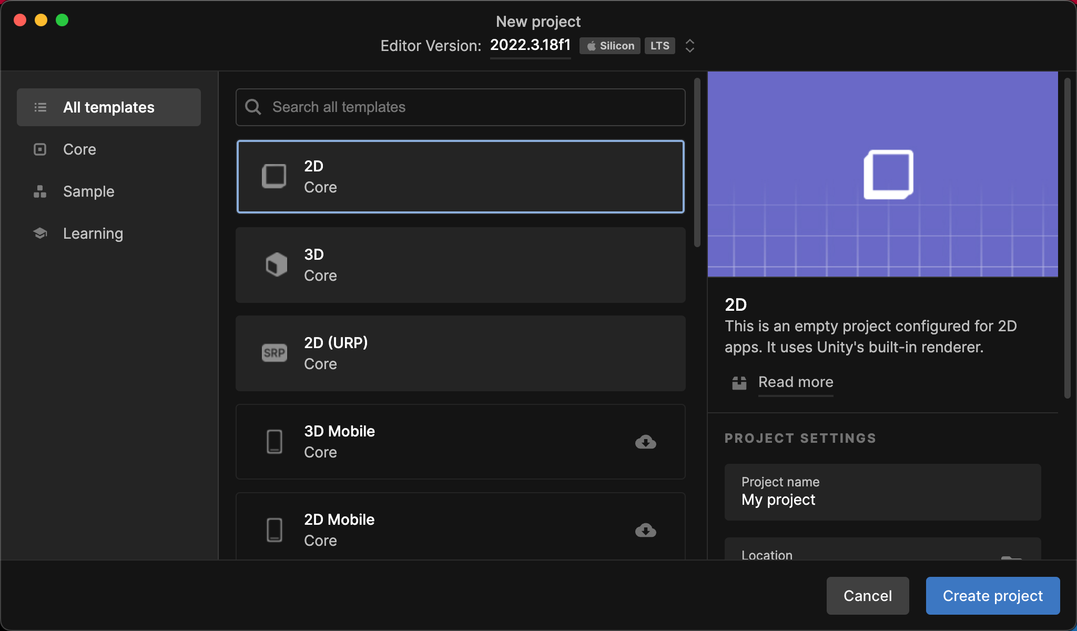
Task: Click the 3D cube template icon
Action: 276,264
